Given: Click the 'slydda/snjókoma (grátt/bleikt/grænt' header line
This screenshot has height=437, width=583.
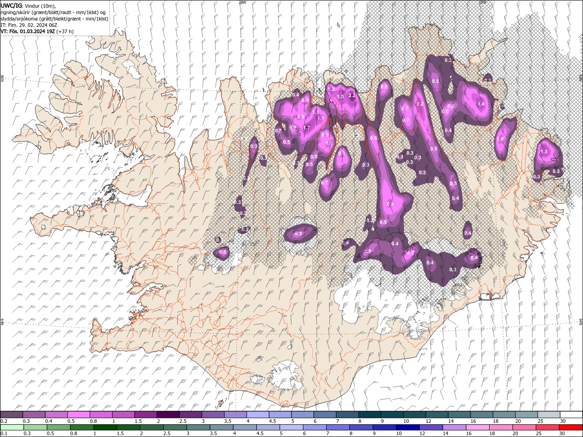Looking at the screenshot, I should (x=54, y=19).
